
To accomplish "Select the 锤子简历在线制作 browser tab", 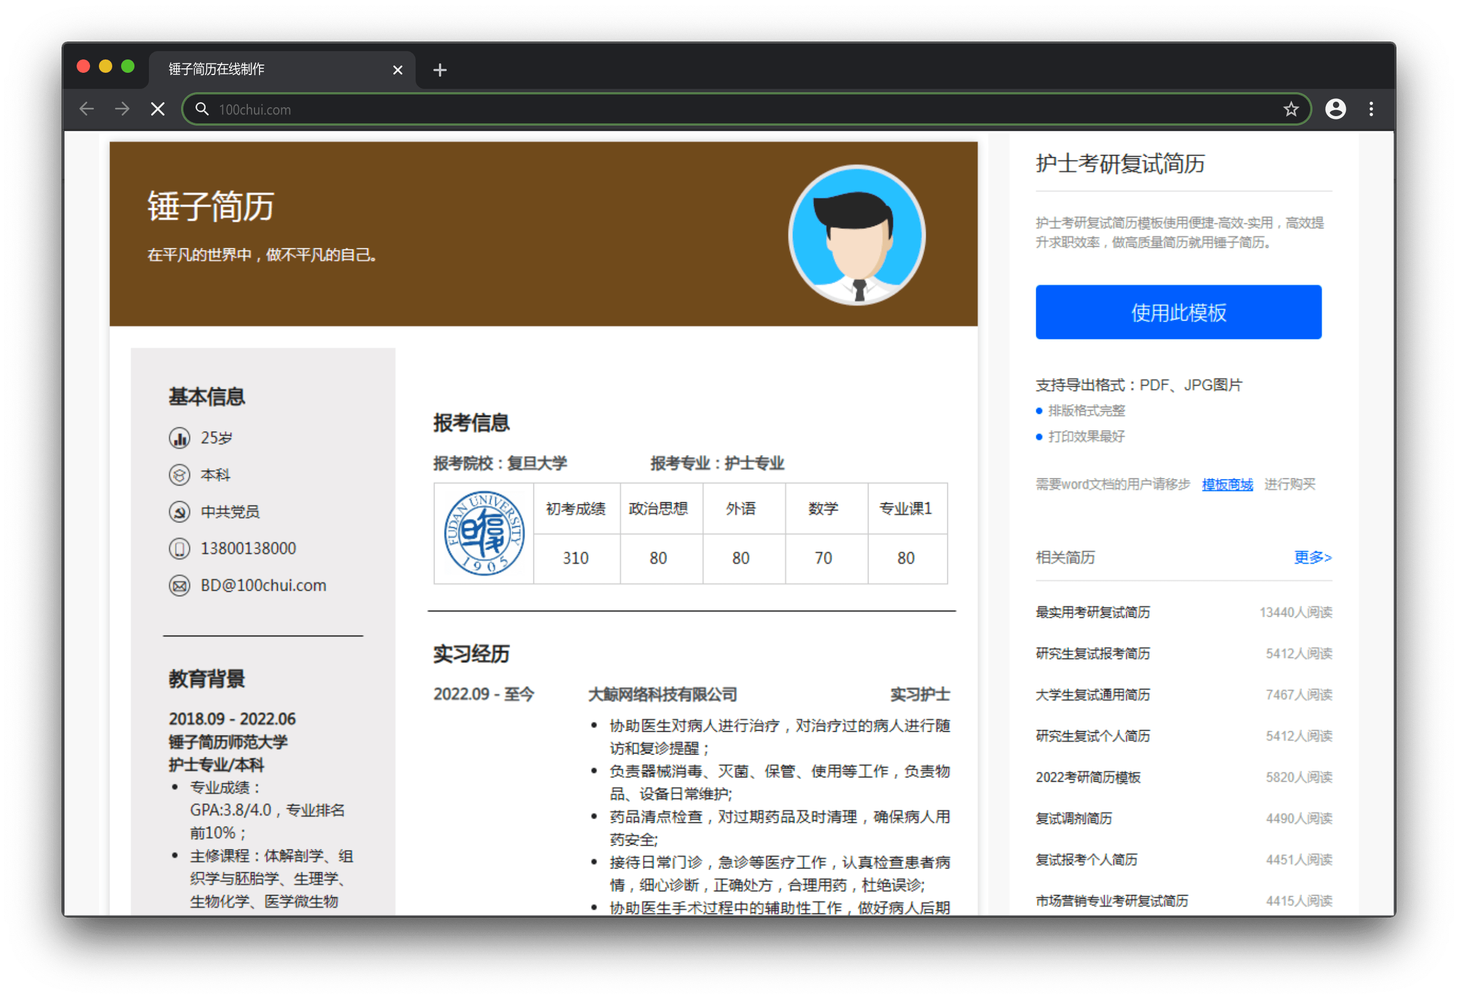I will 282,69.
